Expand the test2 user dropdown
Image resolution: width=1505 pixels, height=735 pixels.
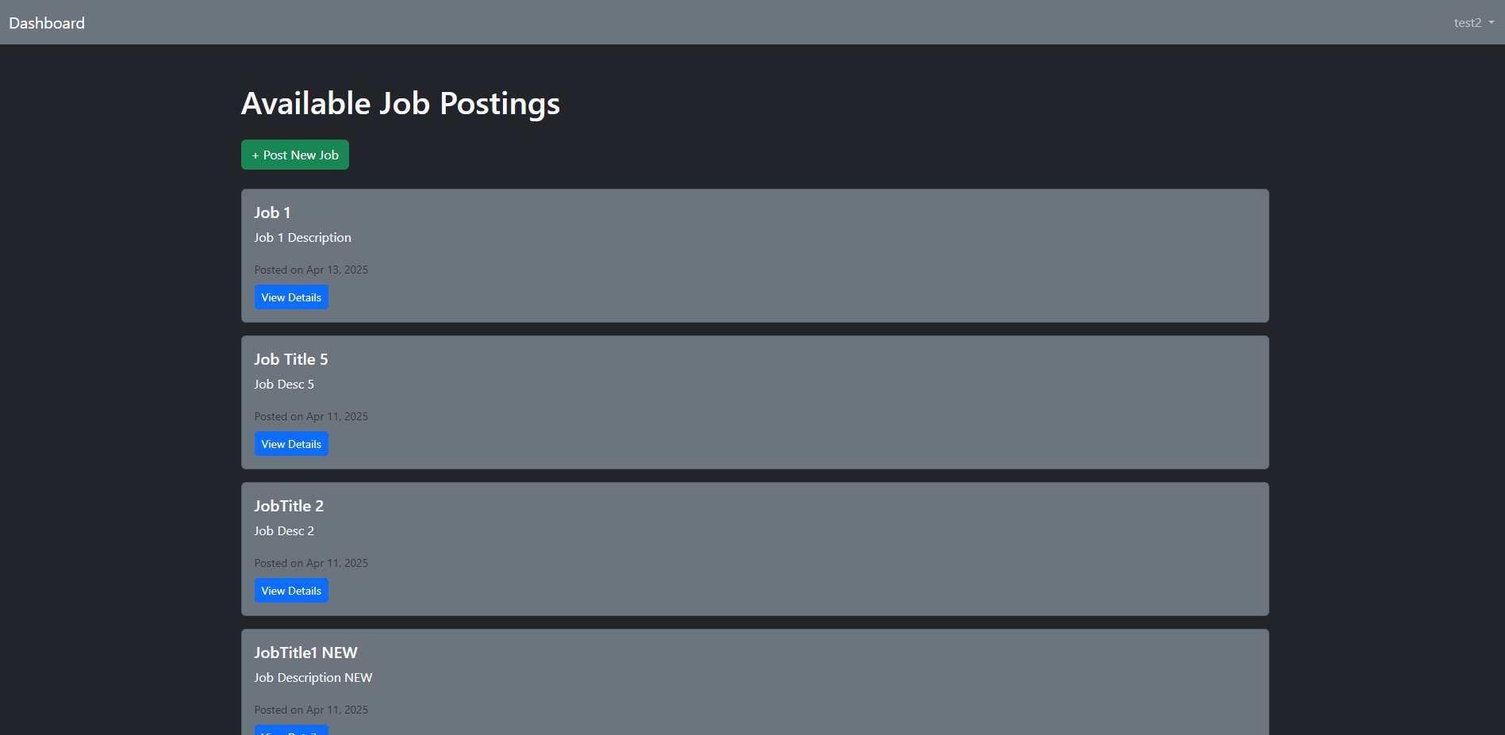(1474, 23)
